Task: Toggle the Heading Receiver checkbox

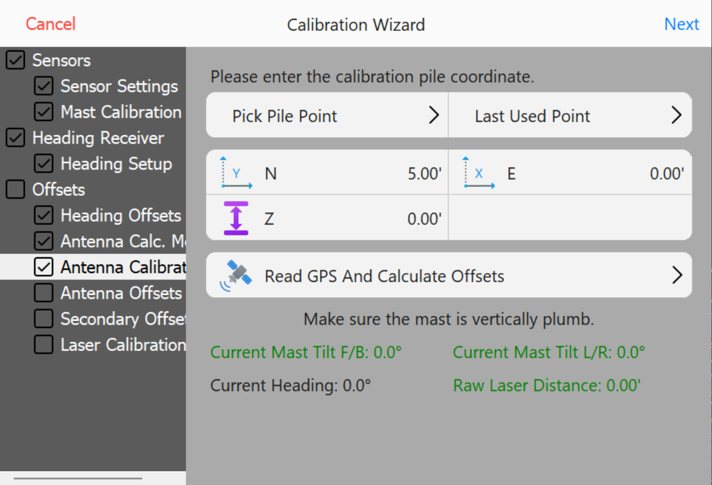Action: 16,137
